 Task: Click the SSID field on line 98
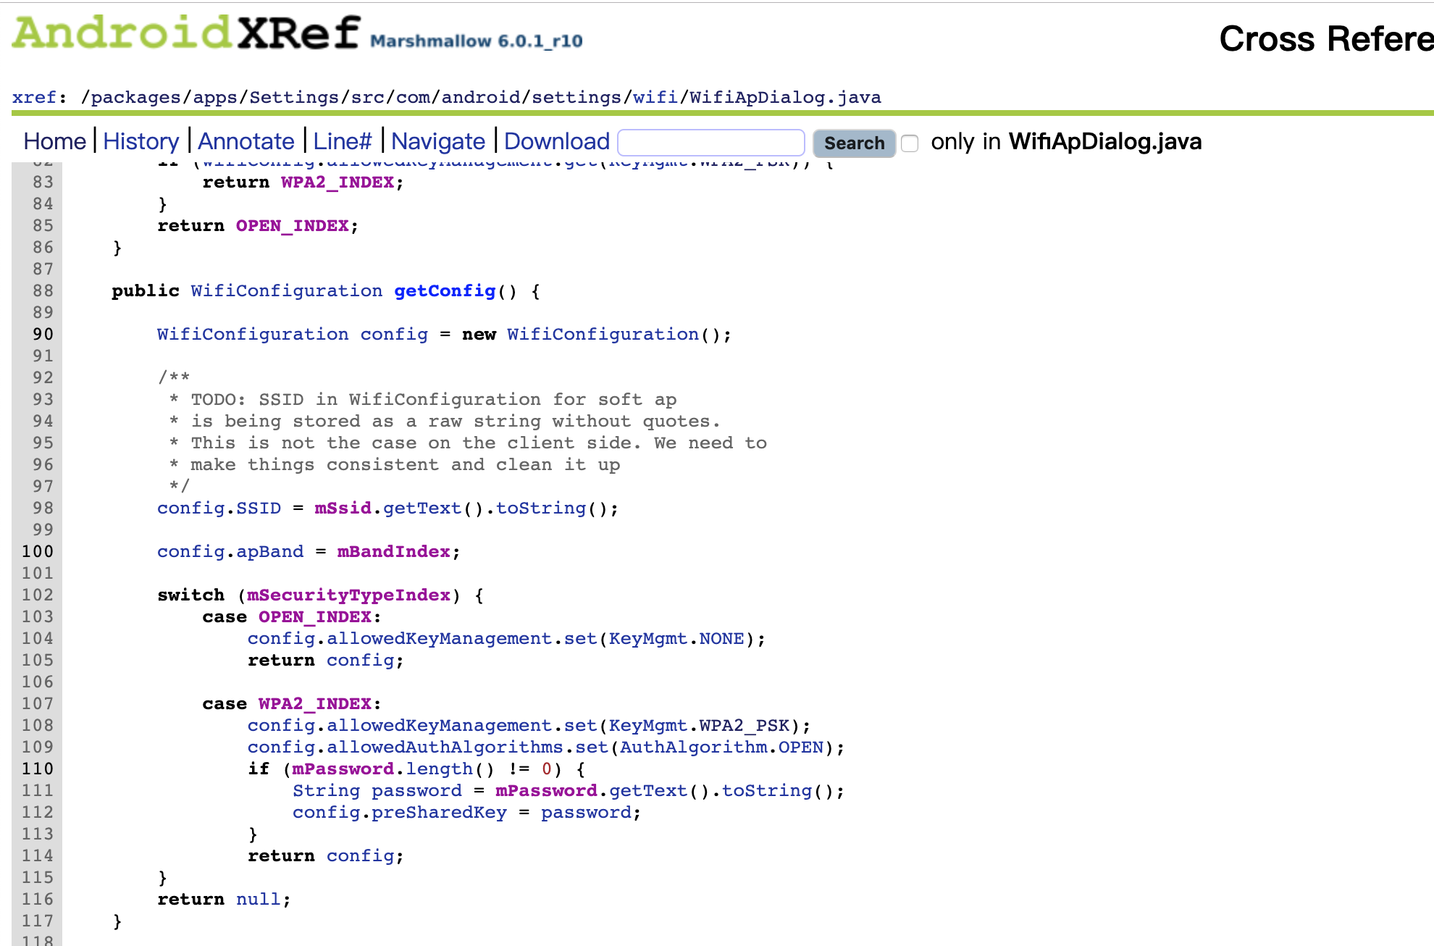click(258, 508)
